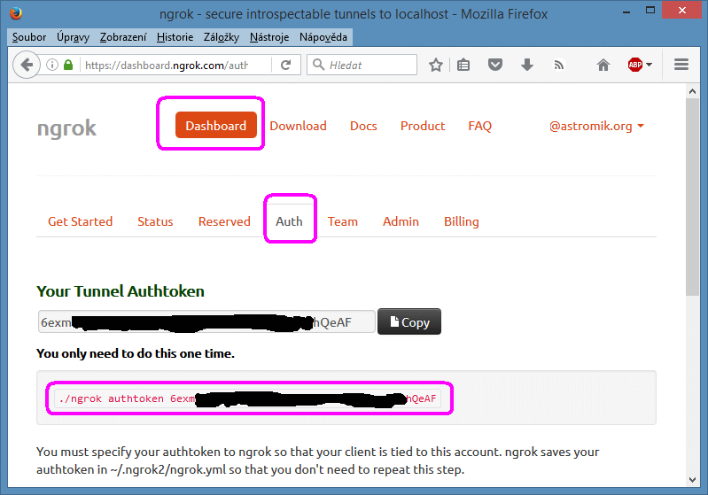Click the green padlock security icon
This screenshot has width=708, height=495.
[x=68, y=65]
